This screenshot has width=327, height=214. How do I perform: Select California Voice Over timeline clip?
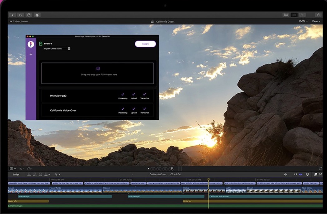(266, 197)
